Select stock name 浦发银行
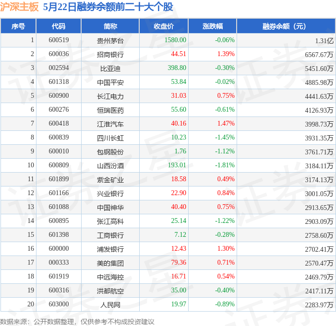Image resolution: width=336 pixels, height=326 pixels. (x=110, y=249)
